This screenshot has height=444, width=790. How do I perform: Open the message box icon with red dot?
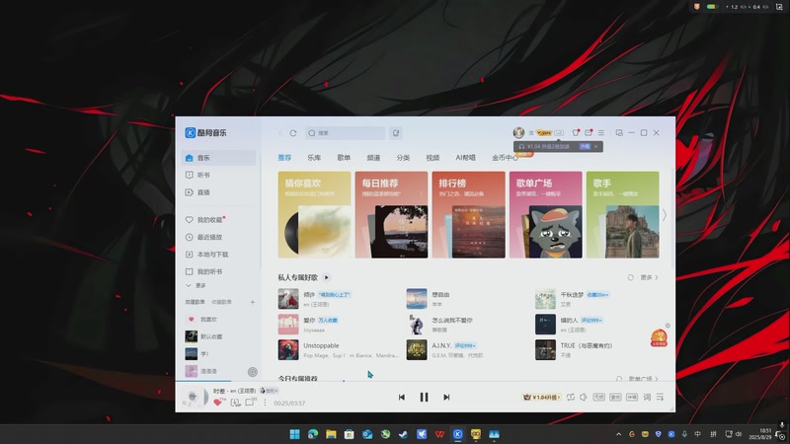pyautogui.click(x=588, y=133)
